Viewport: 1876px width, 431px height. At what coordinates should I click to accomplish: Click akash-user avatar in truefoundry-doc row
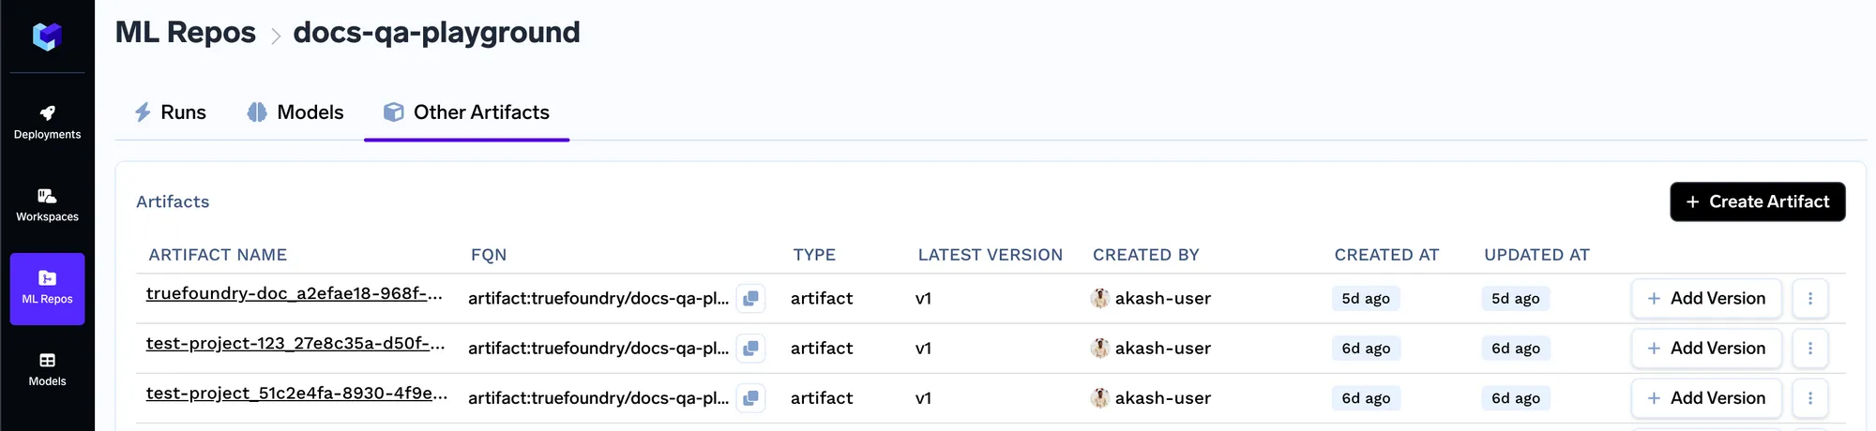(x=1100, y=298)
